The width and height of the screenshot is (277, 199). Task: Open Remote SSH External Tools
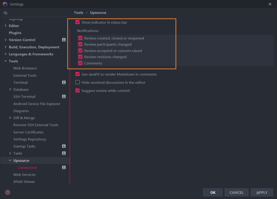pos(36,125)
